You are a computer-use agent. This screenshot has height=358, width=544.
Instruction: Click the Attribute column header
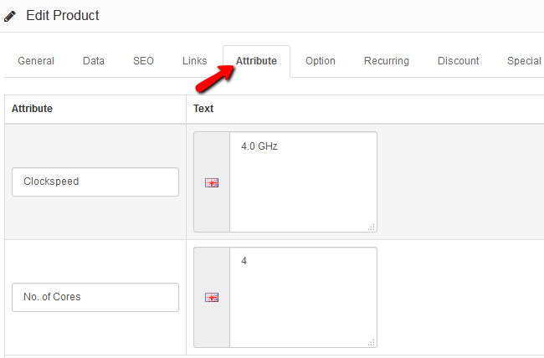click(x=33, y=109)
